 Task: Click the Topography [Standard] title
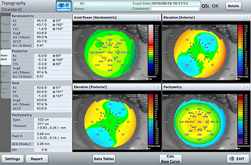(14, 6)
